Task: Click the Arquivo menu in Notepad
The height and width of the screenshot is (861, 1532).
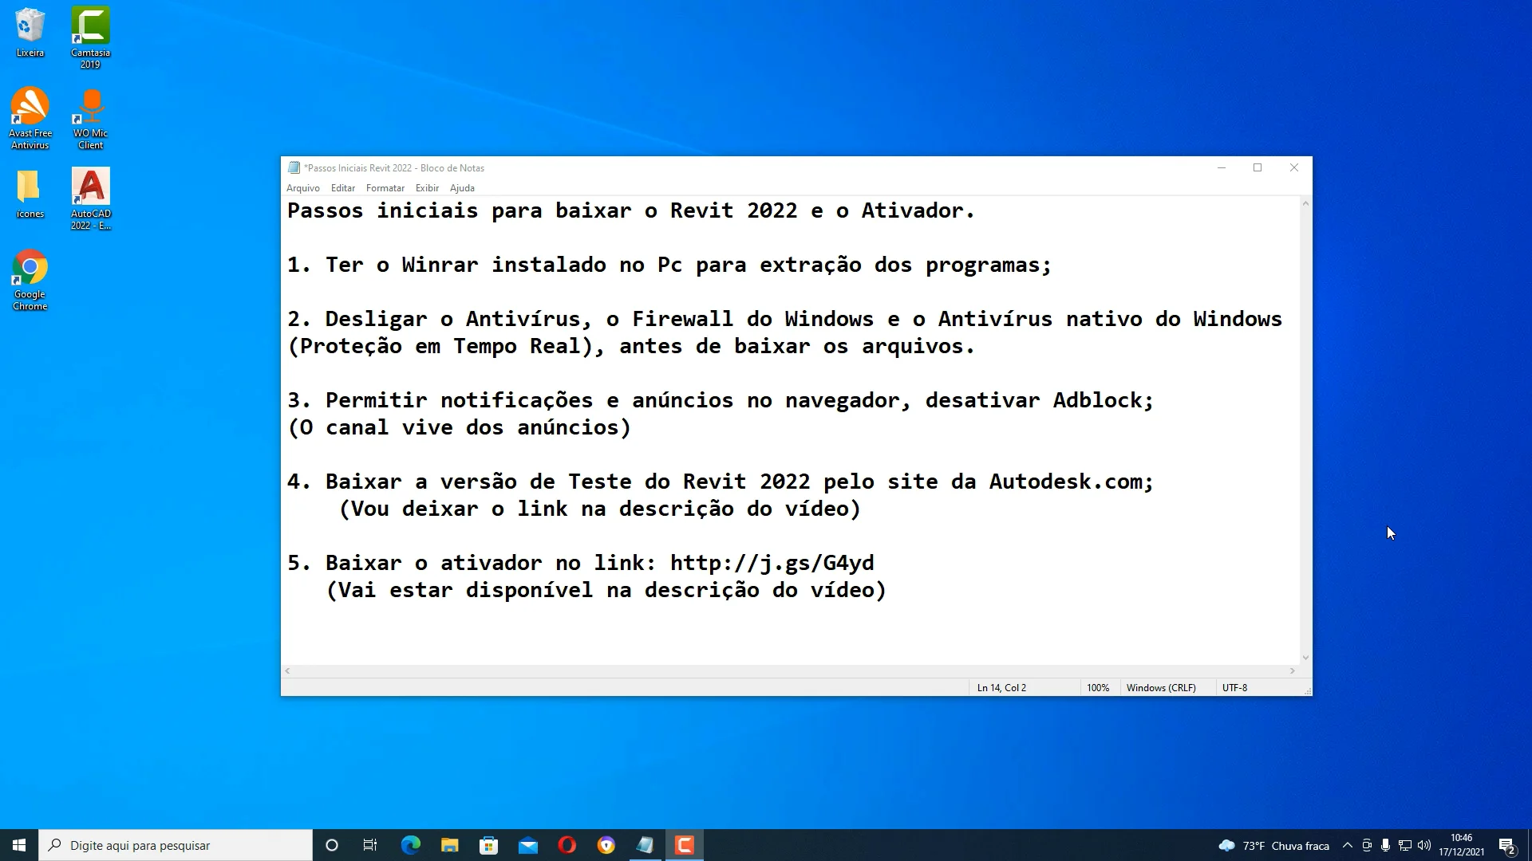Action: pos(304,187)
